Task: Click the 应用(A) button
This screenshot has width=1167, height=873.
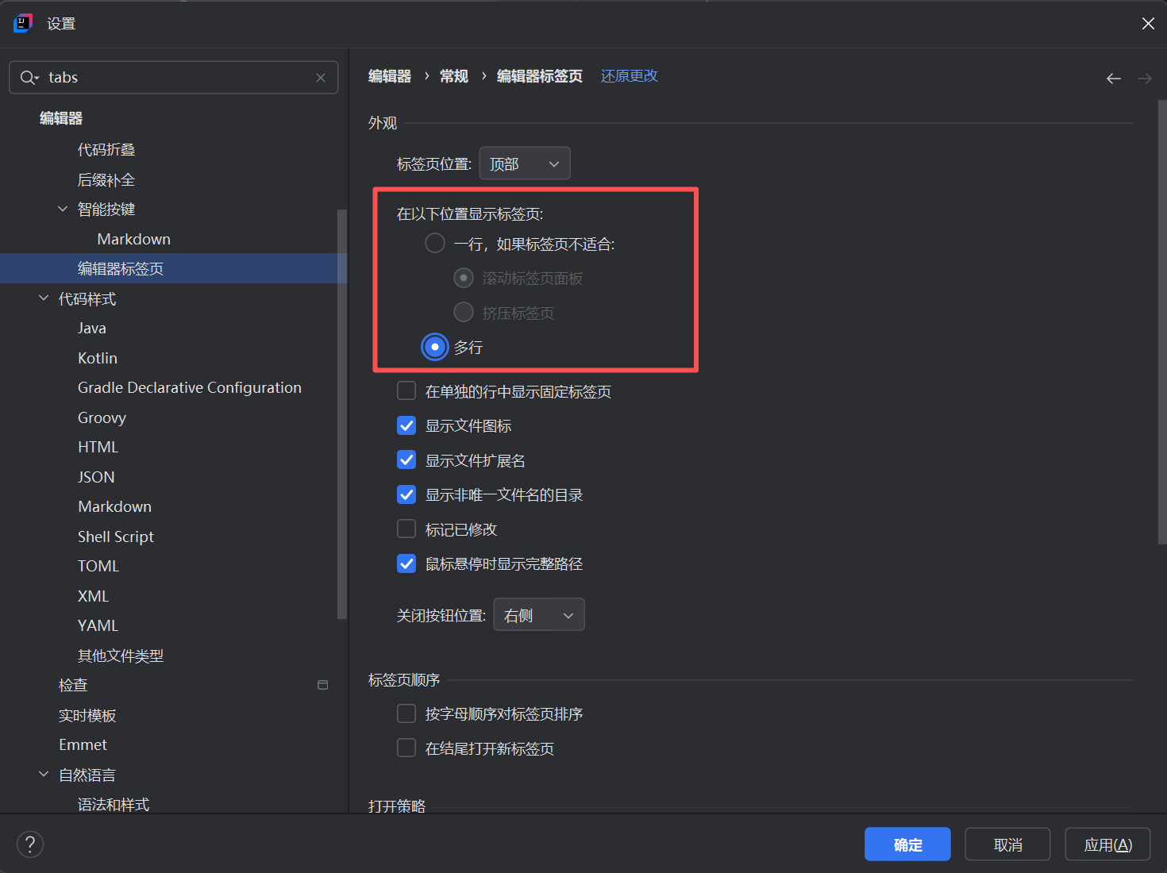Action: (1107, 844)
